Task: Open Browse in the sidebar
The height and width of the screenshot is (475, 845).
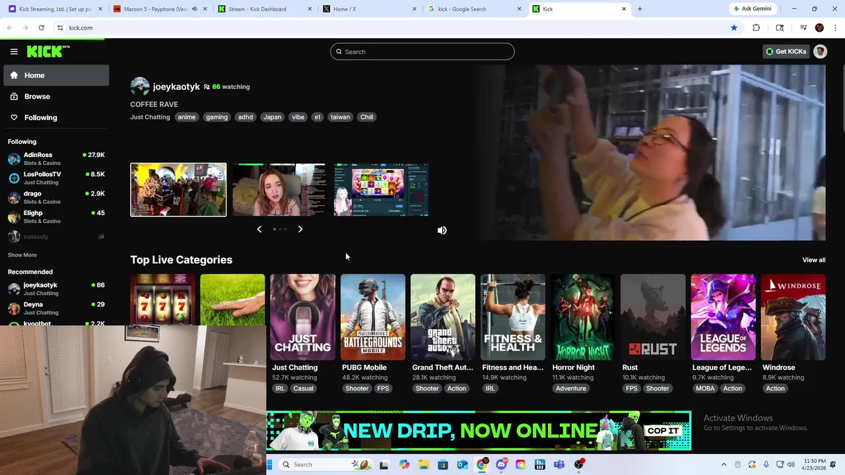Action: point(56,96)
